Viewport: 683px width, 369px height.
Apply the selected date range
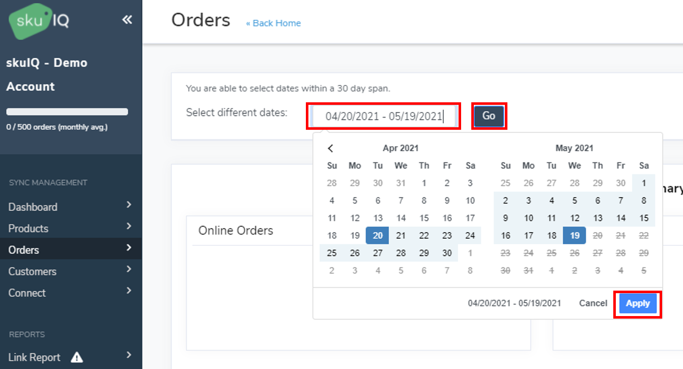pos(638,303)
